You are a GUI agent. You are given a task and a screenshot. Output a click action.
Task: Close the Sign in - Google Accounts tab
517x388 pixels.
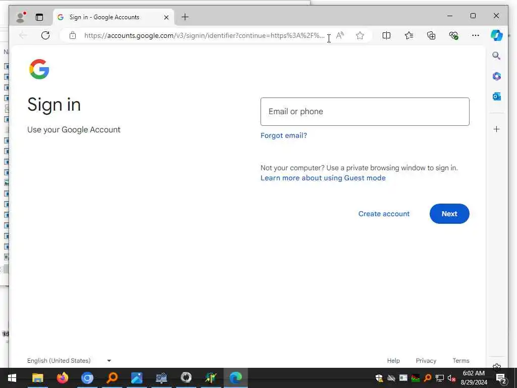pyautogui.click(x=167, y=17)
